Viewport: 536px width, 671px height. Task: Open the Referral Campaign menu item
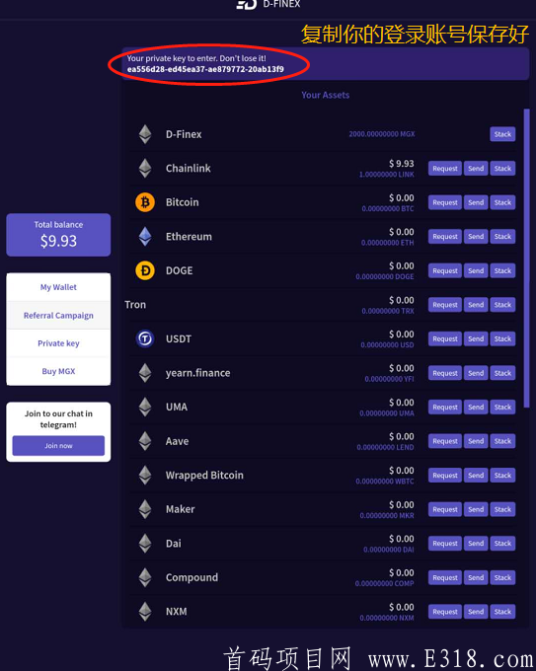point(58,316)
